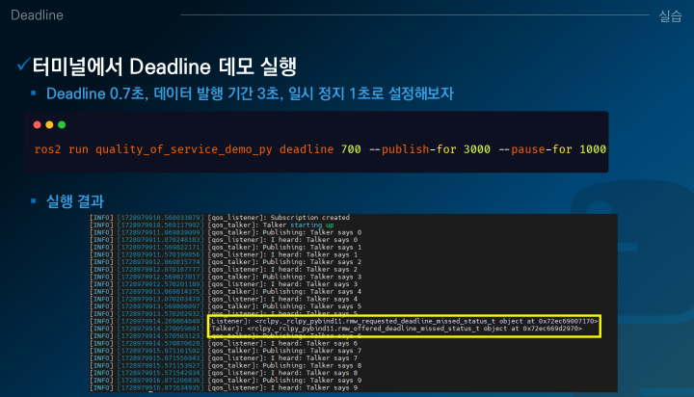
Task: Click 'ros2 run' in the command
Action: 61,149
